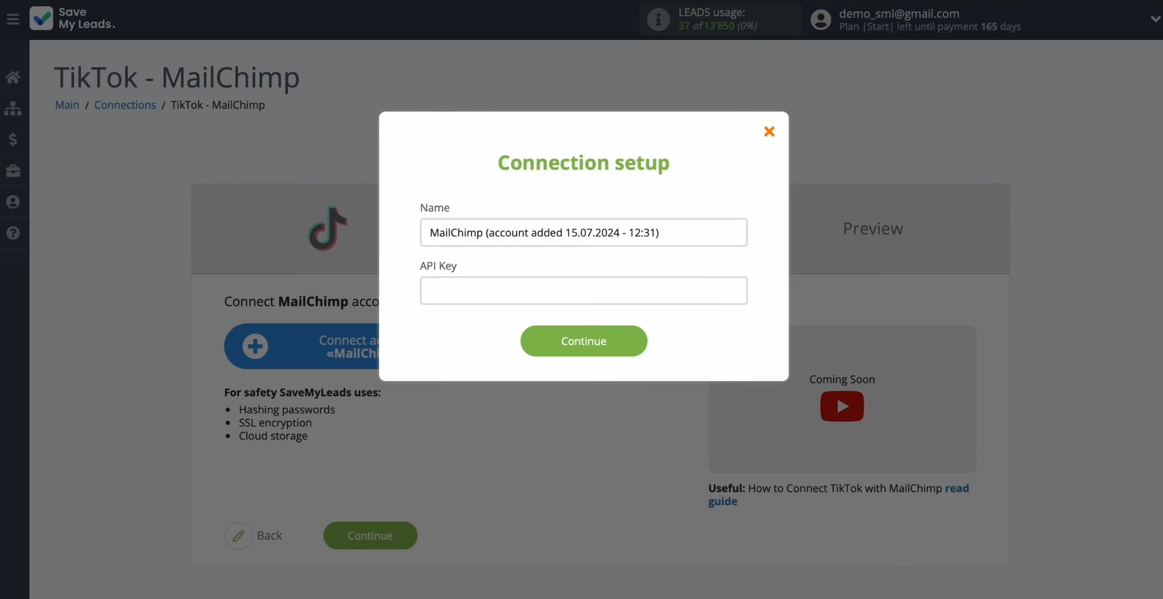This screenshot has width=1163, height=599.
Task: Go to Home via sidebar house icon
Action: pos(13,77)
